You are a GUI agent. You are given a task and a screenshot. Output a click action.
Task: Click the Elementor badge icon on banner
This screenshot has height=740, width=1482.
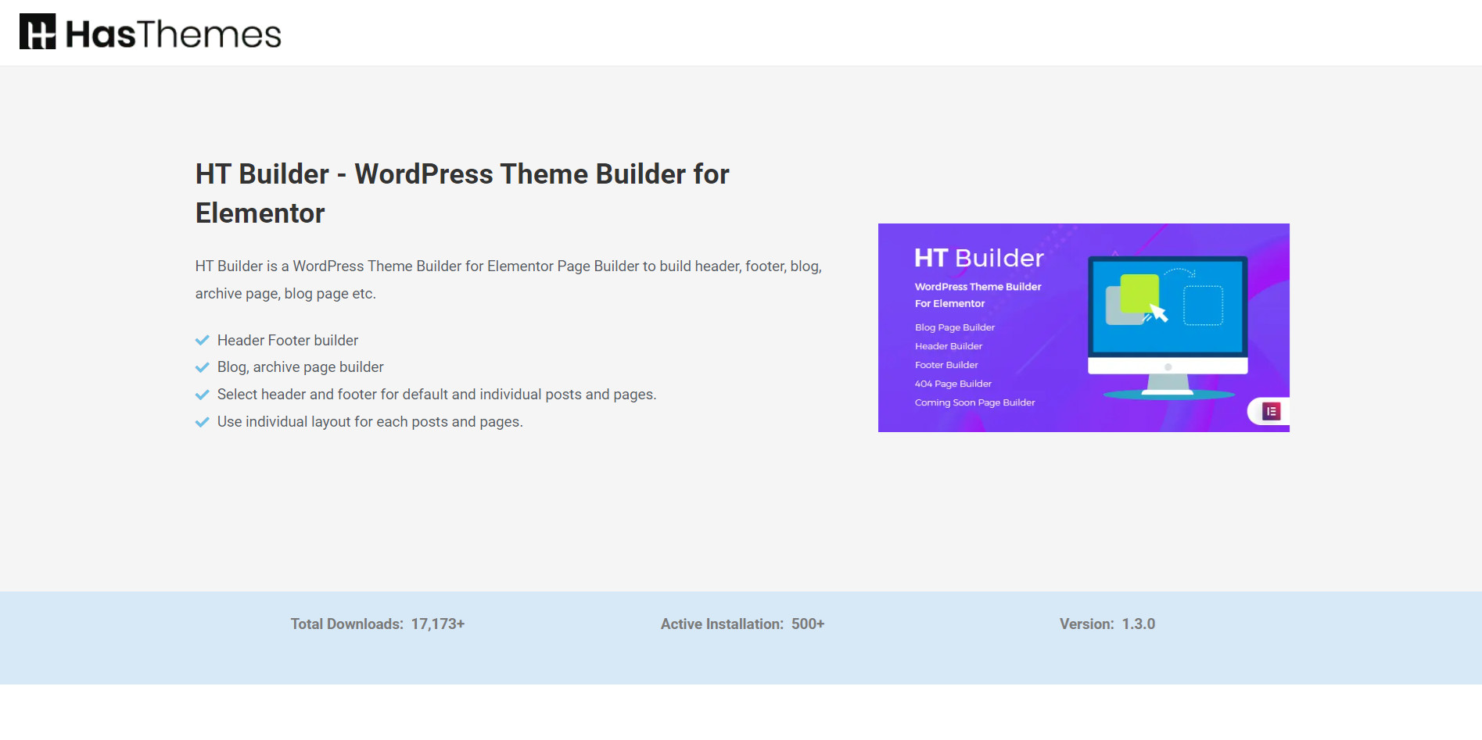click(x=1271, y=411)
